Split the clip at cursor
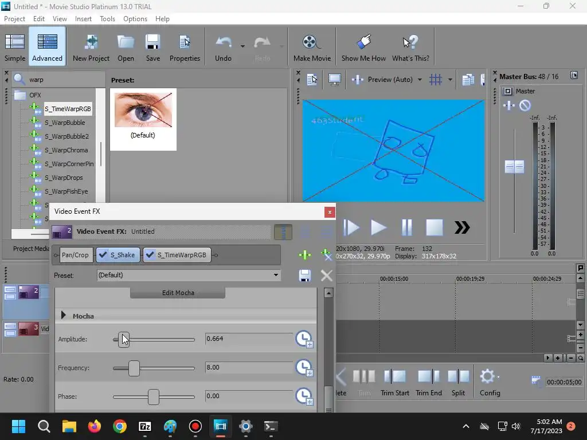The image size is (587, 440). 458,382
